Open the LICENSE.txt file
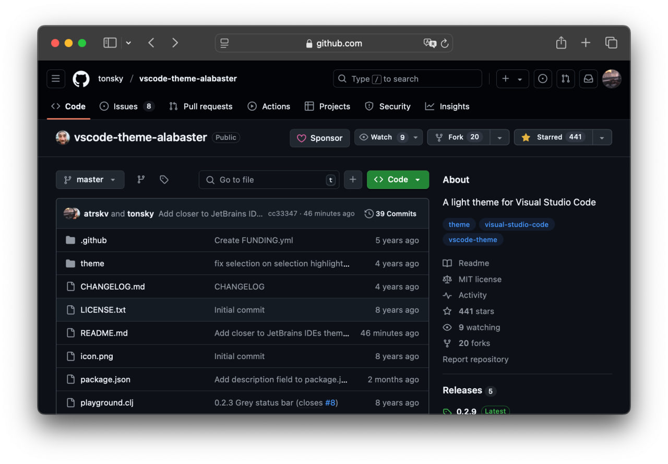 (x=103, y=310)
